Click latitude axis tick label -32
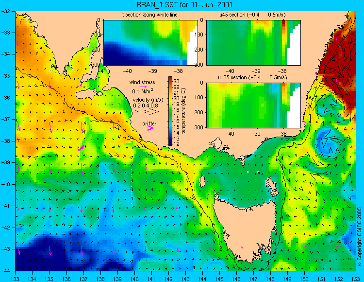Image resolution: width=364 pixels, height=282 pixels. point(5,11)
